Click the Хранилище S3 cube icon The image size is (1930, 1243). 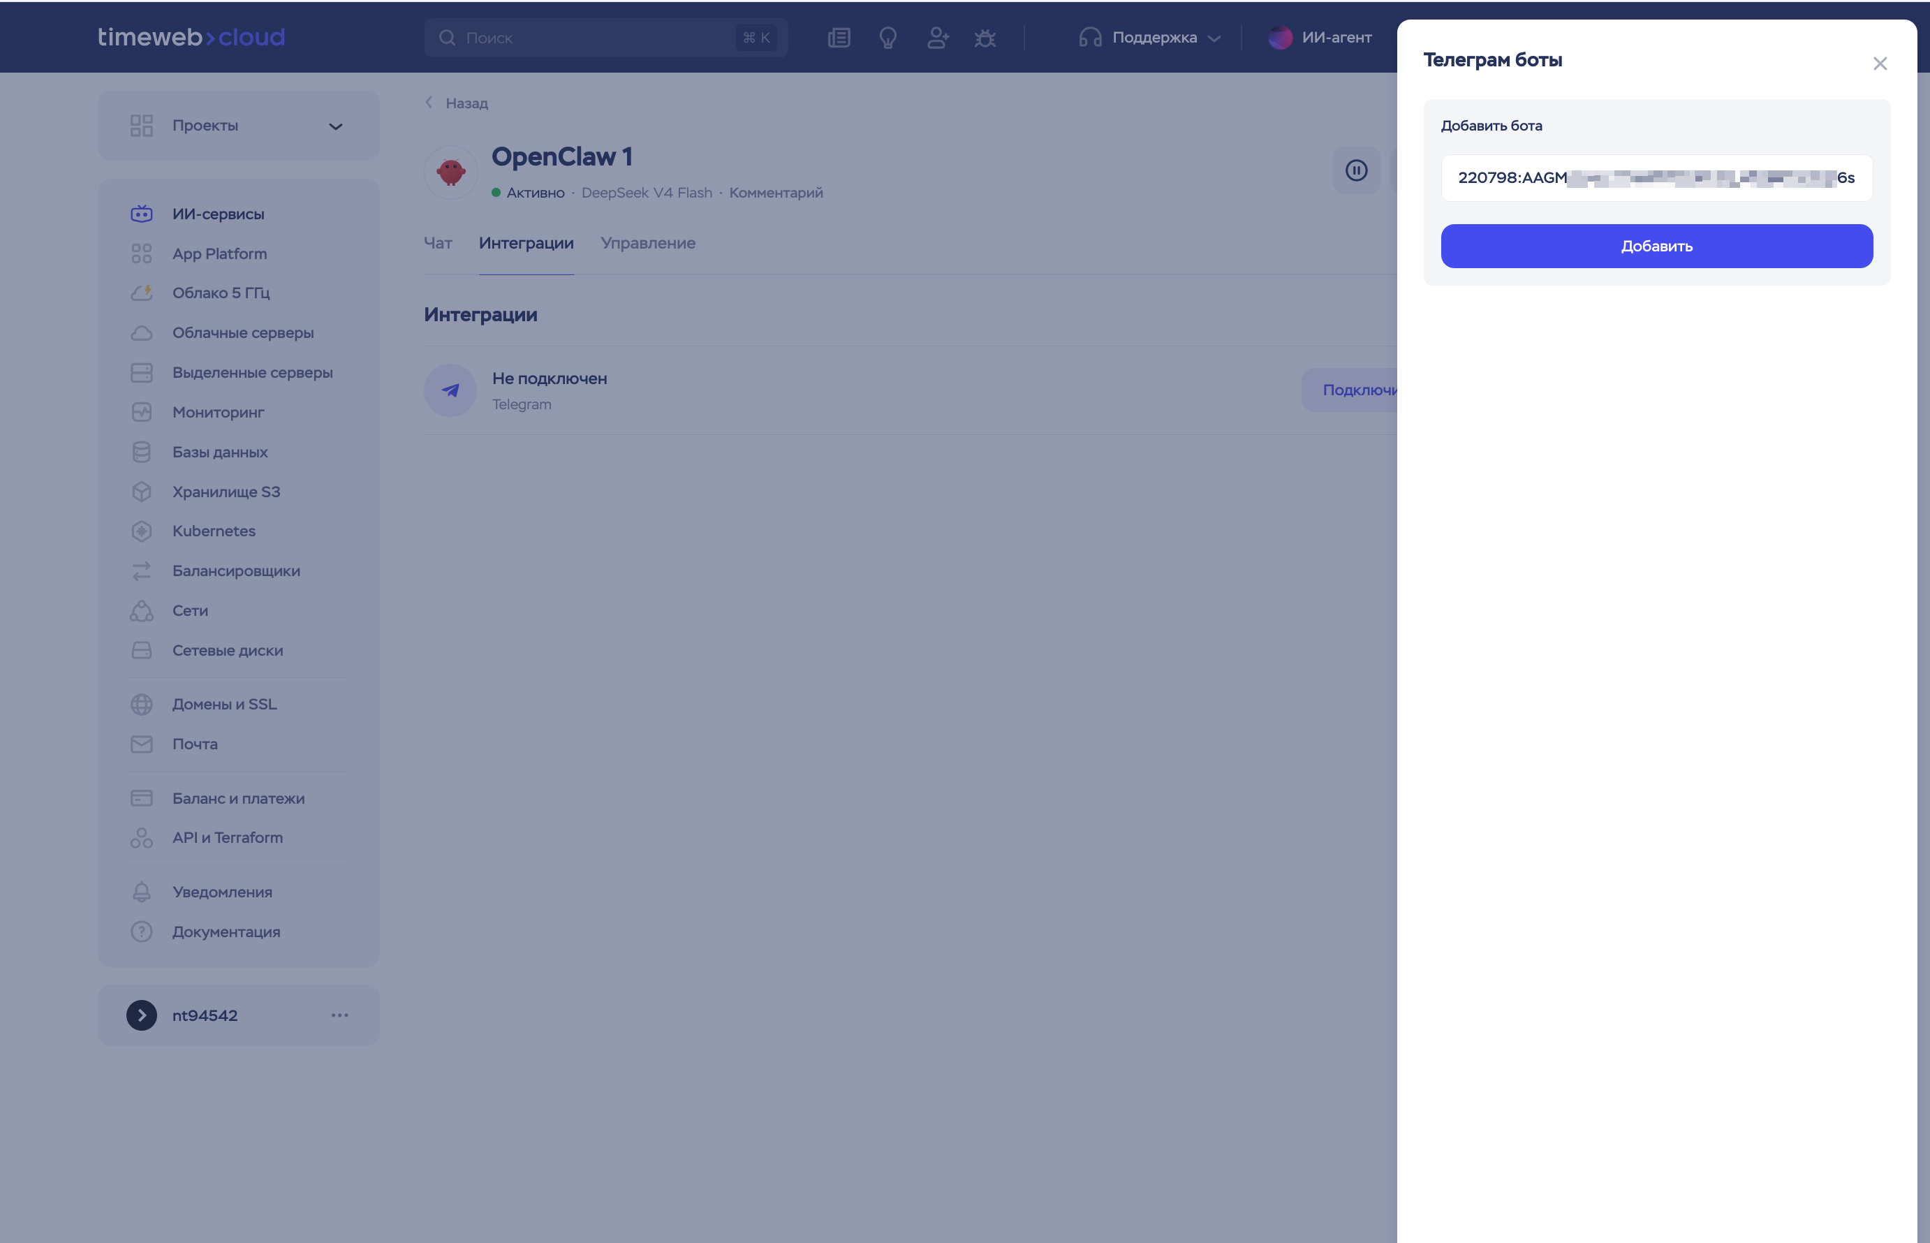(142, 492)
